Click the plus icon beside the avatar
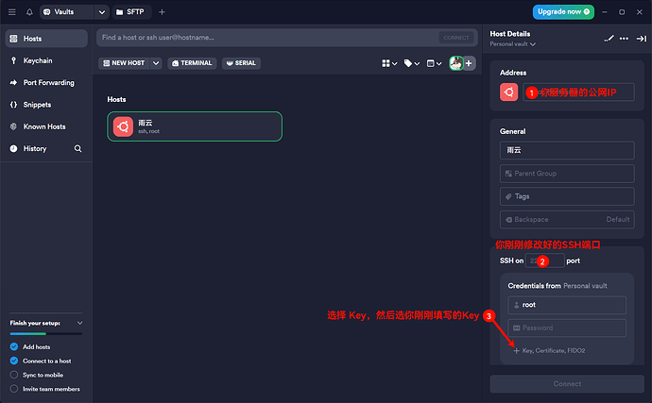The height and width of the screenshot is (403, 652). [x=469, y=63]
